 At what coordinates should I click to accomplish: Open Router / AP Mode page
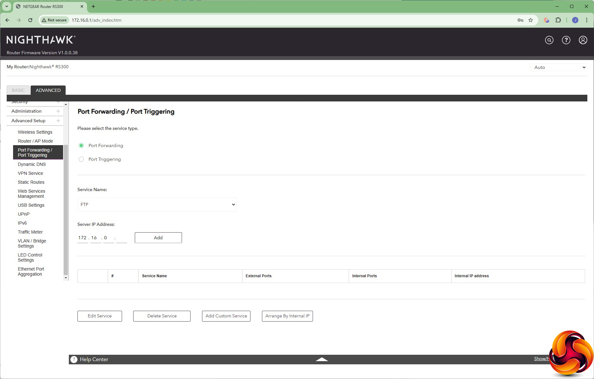point(35,141)
